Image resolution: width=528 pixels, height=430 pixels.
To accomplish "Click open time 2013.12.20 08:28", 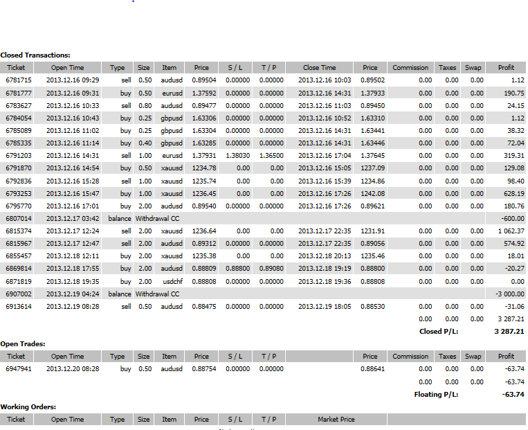I will point(73,368).
